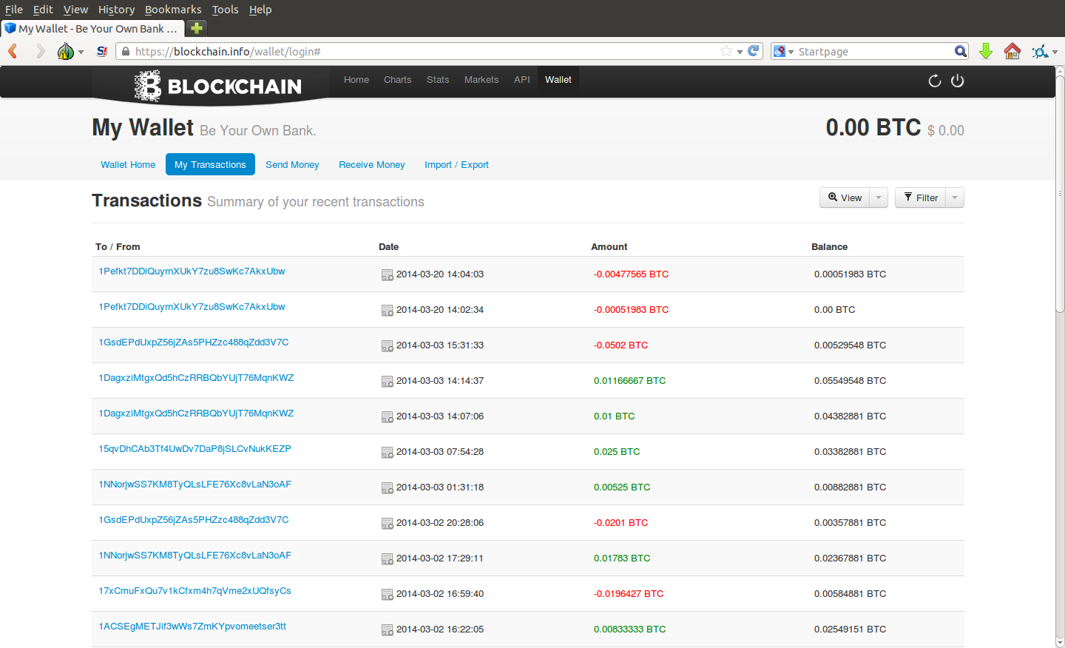The image size is (1065, 648).
Task: Click the bookmark star in the address bar
Action: [x=726, y=51]
